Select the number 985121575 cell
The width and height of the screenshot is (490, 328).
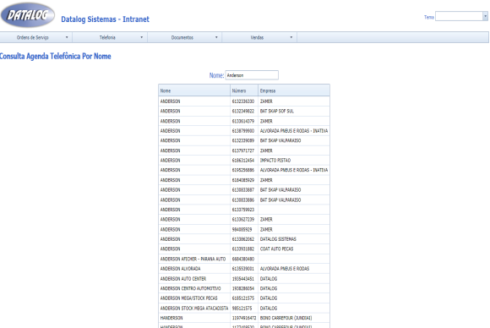click(x=244, y=309)
